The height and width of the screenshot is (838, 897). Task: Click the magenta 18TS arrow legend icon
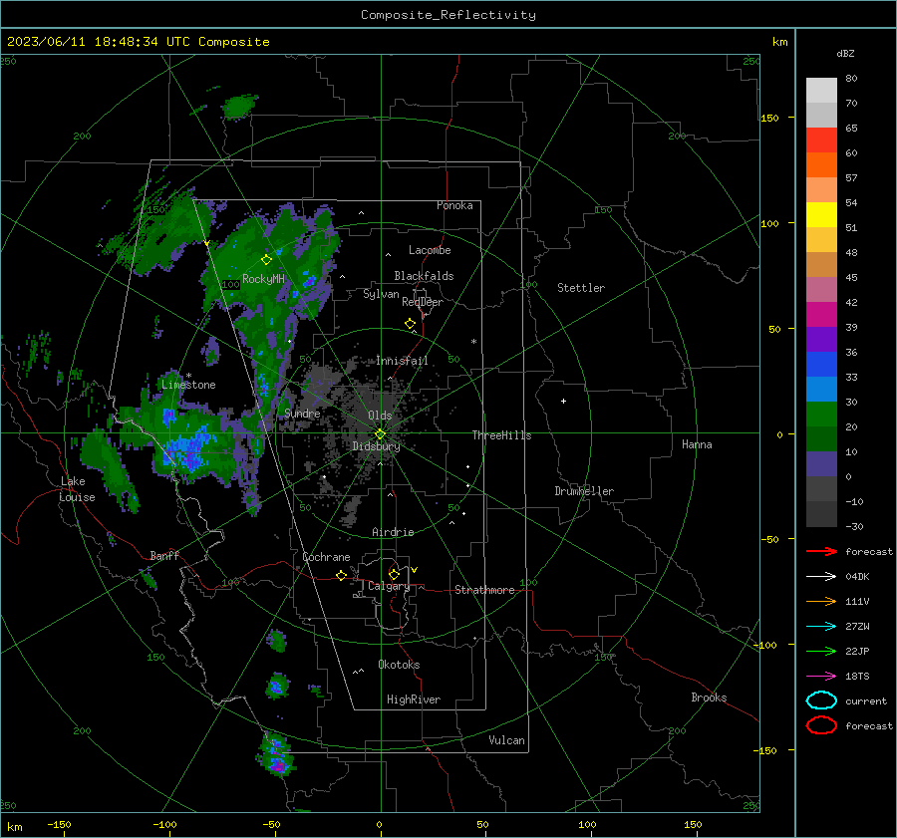821,677
